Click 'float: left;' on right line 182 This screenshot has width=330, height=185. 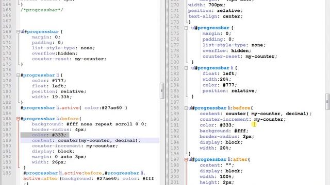pyautogui.click(x=220, y=73)
